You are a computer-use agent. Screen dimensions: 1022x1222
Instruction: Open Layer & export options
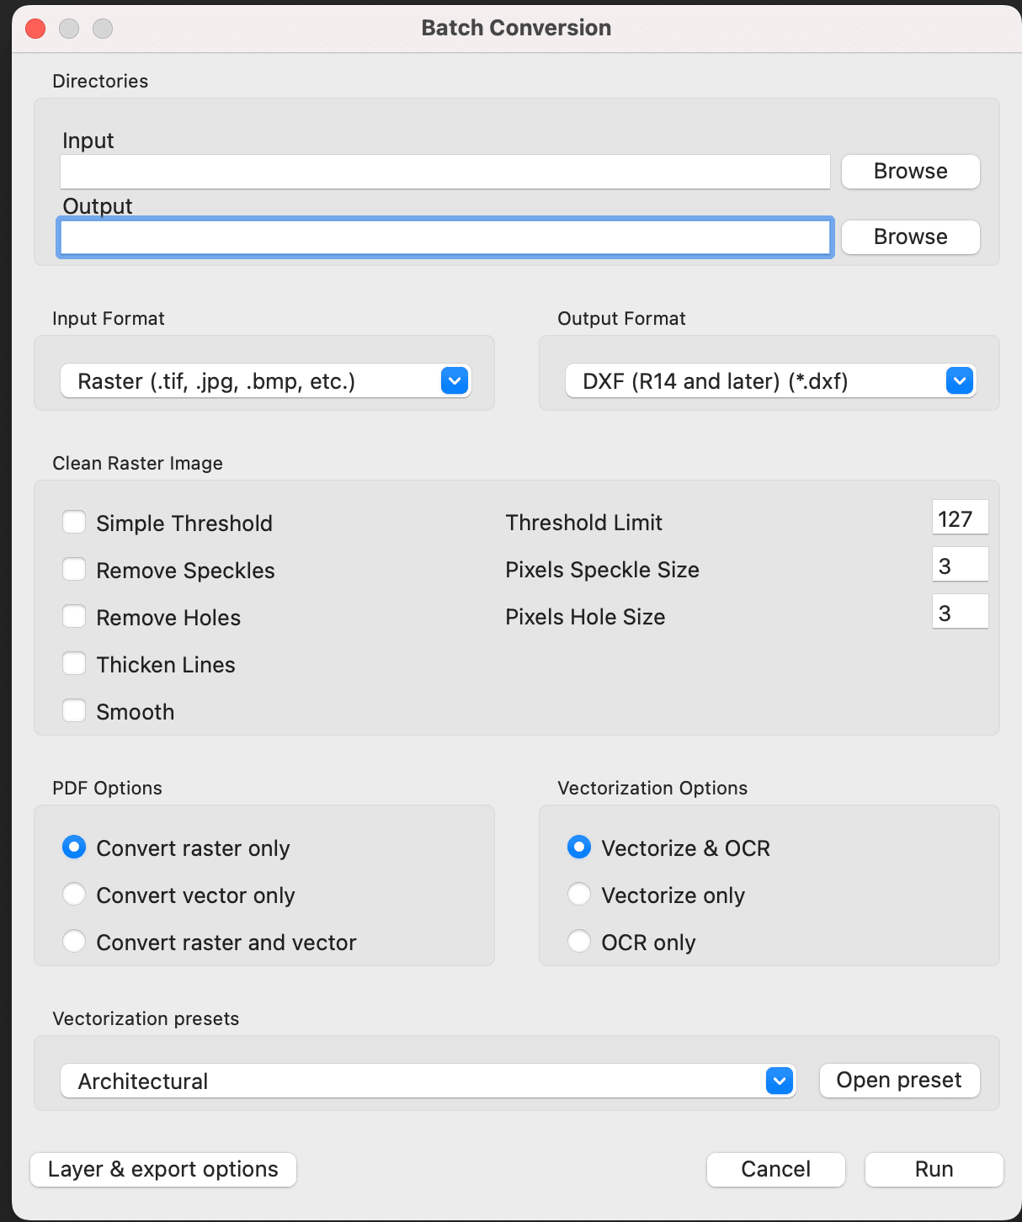[162, 1169]
